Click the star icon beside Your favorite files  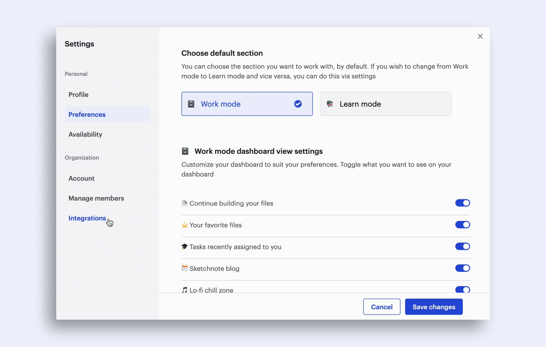pyautogui.click(x=184, y=225)
